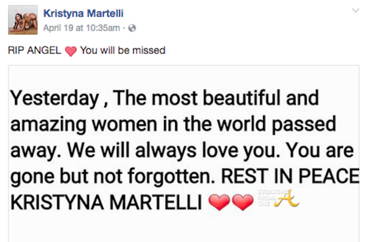Image resolution: width=366 pixels, height=242 pixels.
Task: Click "The most beautiful and" text
Action: click(216, 99)
